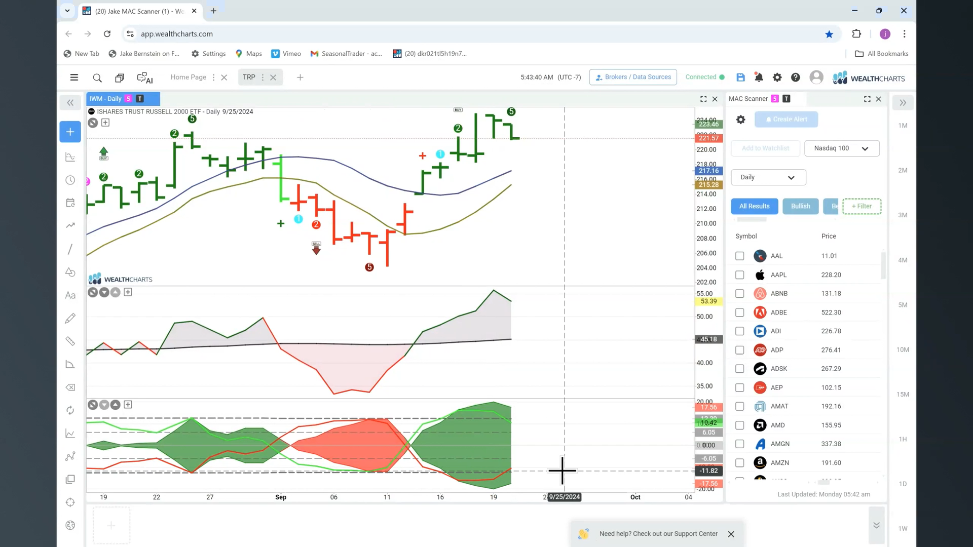Add indicator plus on price pane
The width and height of the screenshot is (973, 547).
pos(105,123)
